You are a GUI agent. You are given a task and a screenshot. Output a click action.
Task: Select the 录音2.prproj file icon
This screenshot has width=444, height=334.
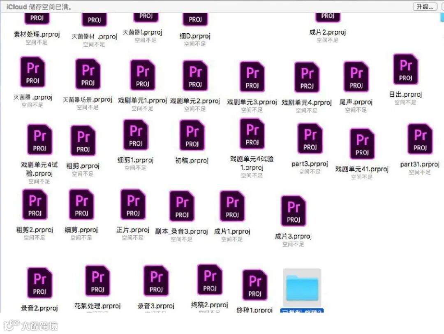(x=39, y=283)
